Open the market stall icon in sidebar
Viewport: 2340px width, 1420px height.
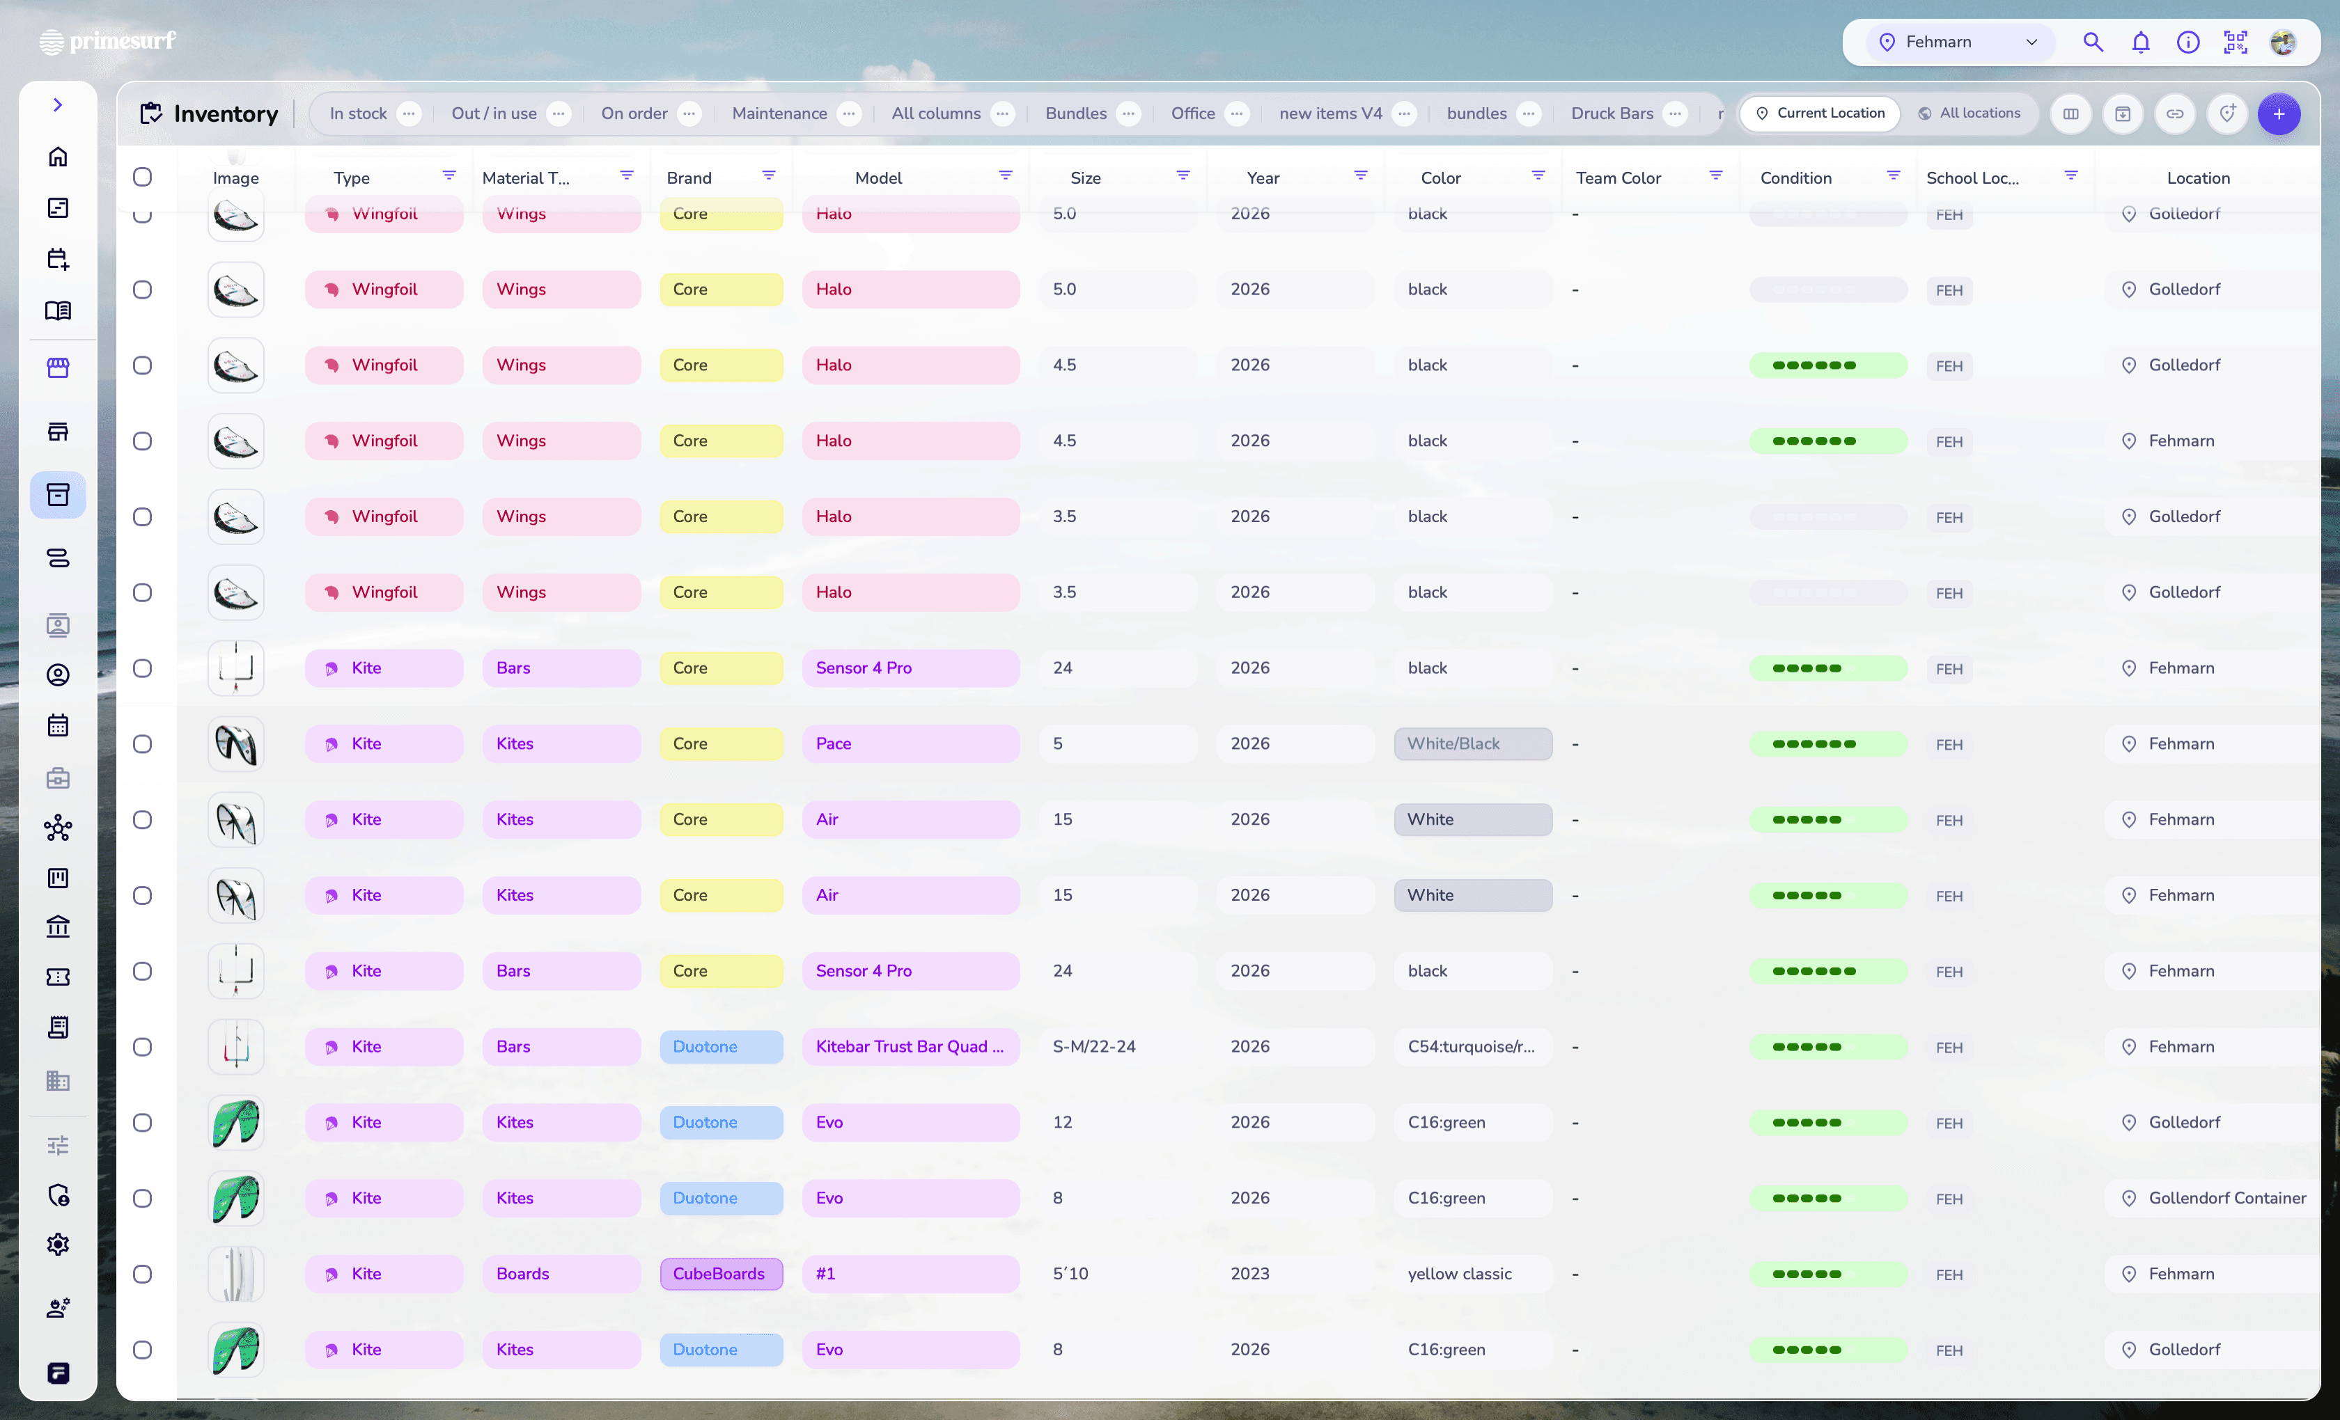click(x=58, y=432)
